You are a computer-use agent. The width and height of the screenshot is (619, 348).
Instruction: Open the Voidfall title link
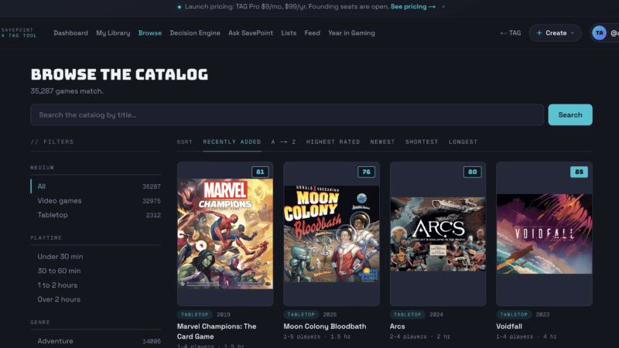coord(509,326)
